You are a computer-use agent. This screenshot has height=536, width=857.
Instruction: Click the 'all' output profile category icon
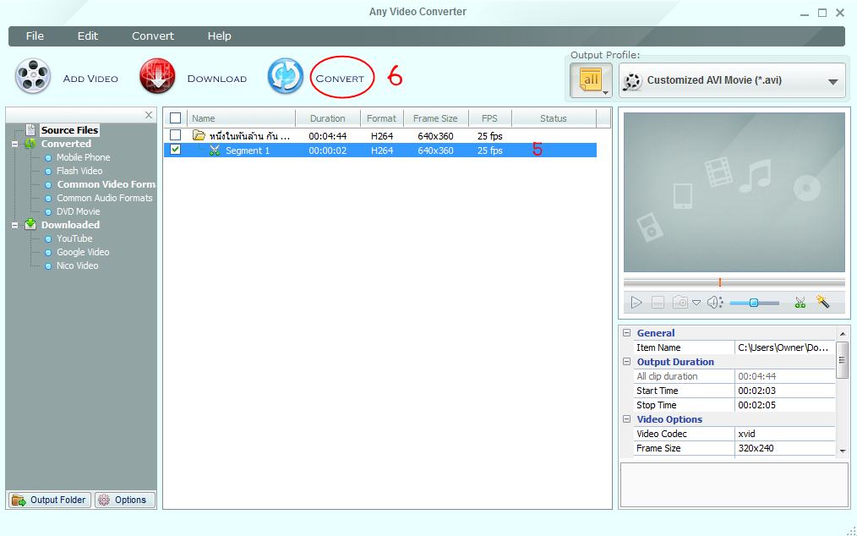click(x=591, y=80)
